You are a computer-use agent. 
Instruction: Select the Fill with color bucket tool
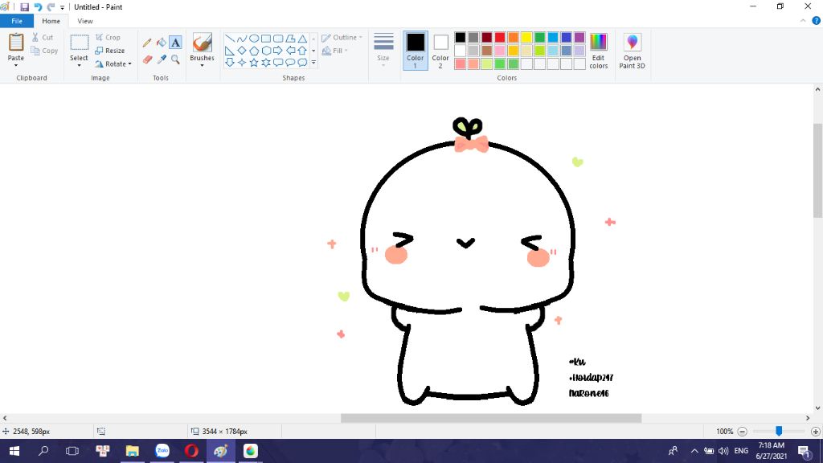coord(161,43)
